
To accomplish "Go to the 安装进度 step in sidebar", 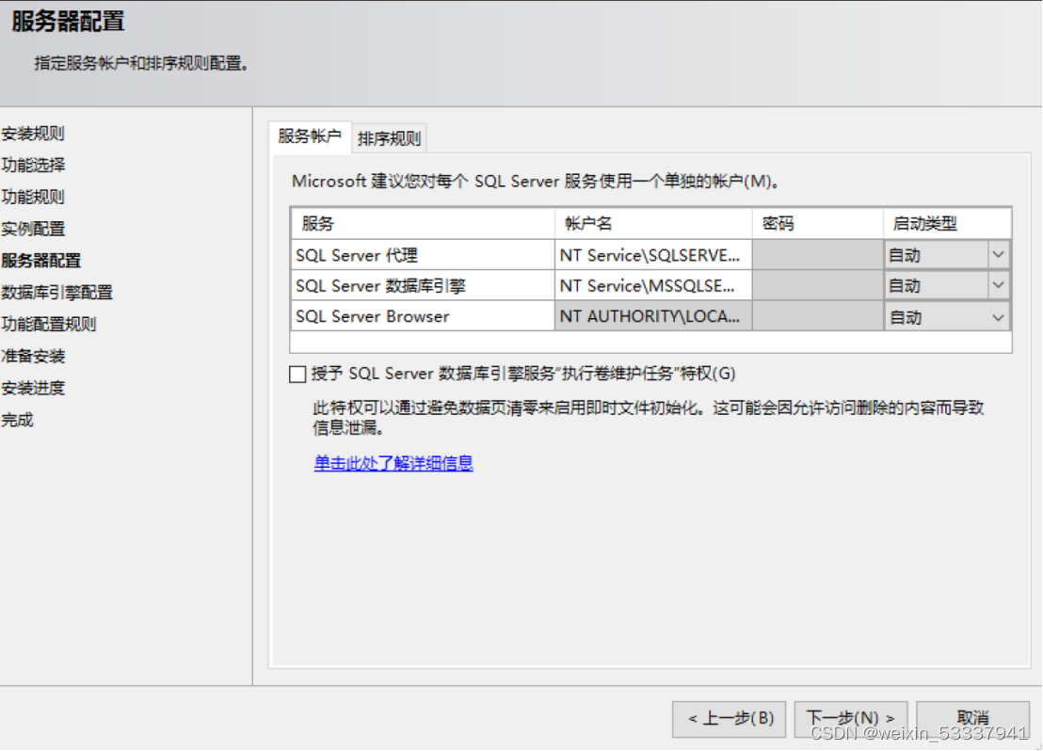I will coord(33,389).
